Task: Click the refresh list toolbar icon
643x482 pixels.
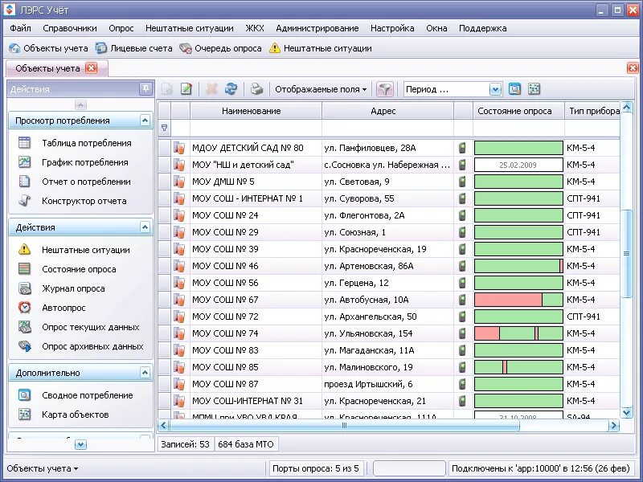Action: click(231, 89)
